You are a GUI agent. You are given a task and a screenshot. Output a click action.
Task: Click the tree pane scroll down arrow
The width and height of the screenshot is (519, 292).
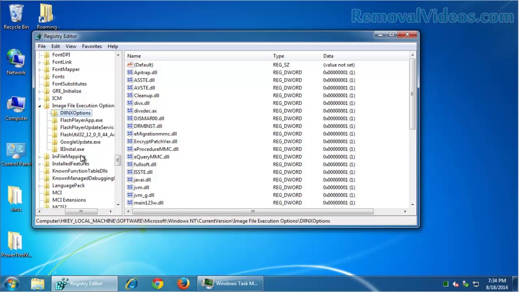click(x=118, y=205)
